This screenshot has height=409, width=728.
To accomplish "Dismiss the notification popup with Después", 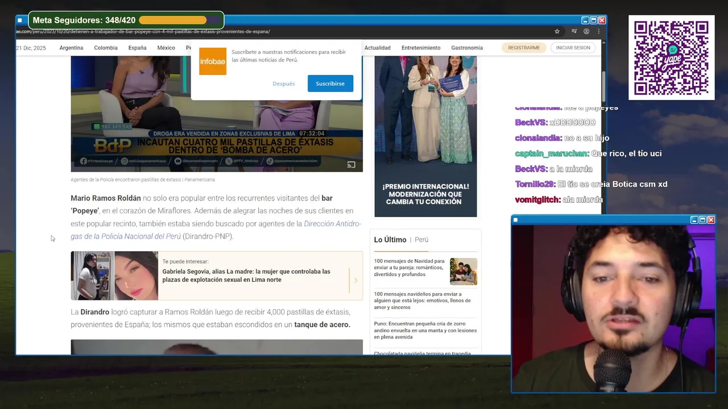I will click(284, 84).
